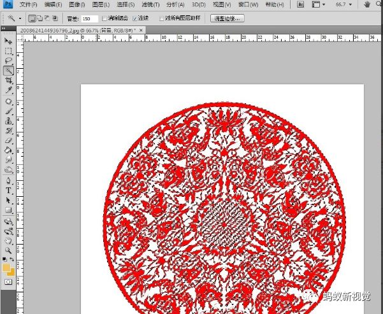Open the 帮助(H) menu
Viewport: 383px width, 314px height.
click(274, 4)
